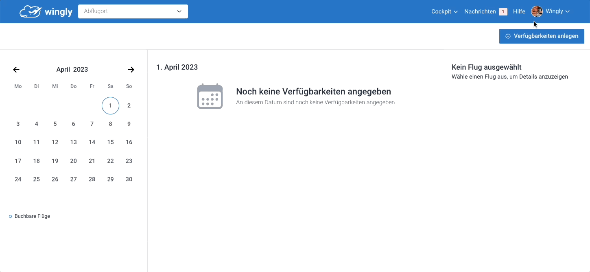Click the Wingly user avatar picture
The height and width of the screenshot is (272, 590).
coord(537,11)
